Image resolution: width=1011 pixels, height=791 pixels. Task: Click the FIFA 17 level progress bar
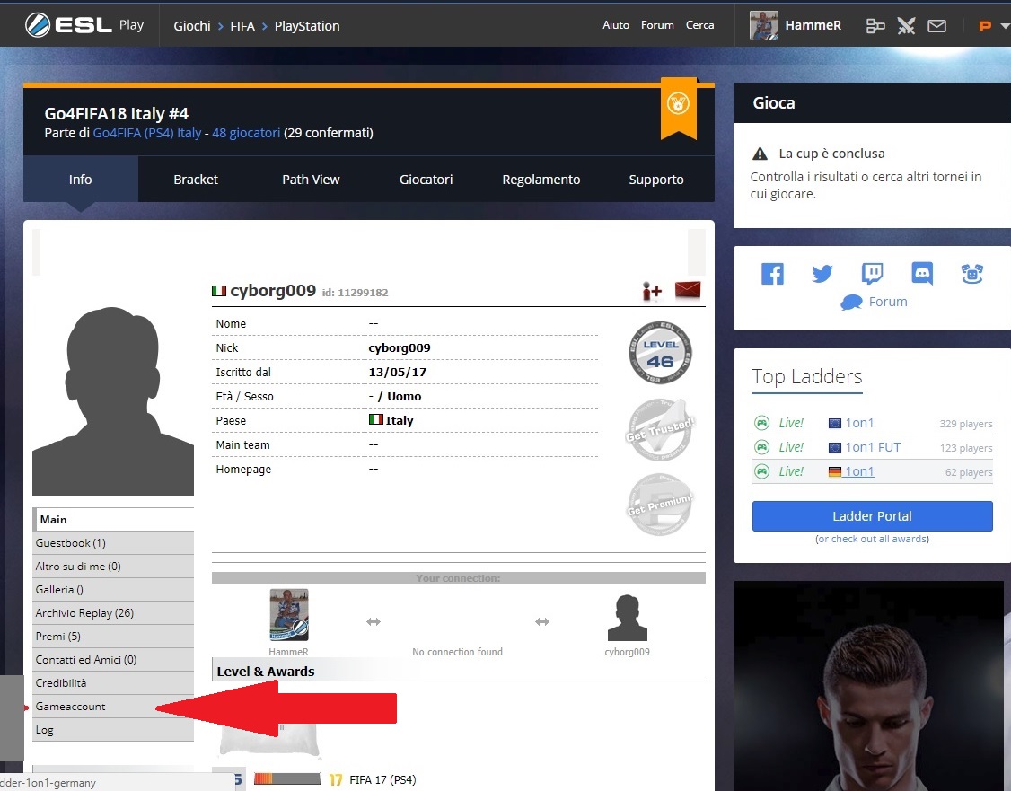coord(287,778)
